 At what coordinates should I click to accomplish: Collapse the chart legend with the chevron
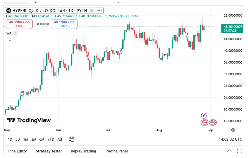click(x=10, y=40)
